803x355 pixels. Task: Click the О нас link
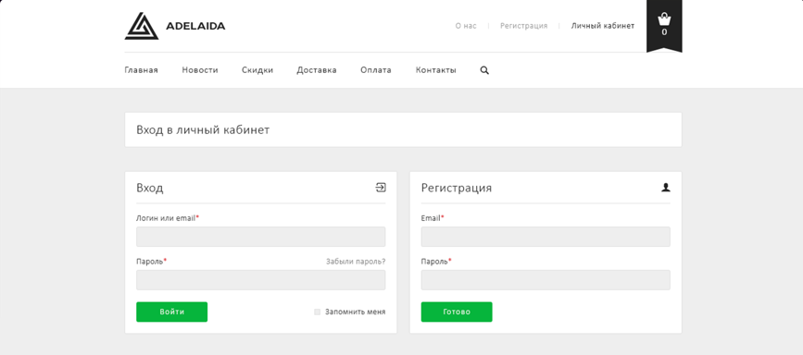click(x=466, y=26)
